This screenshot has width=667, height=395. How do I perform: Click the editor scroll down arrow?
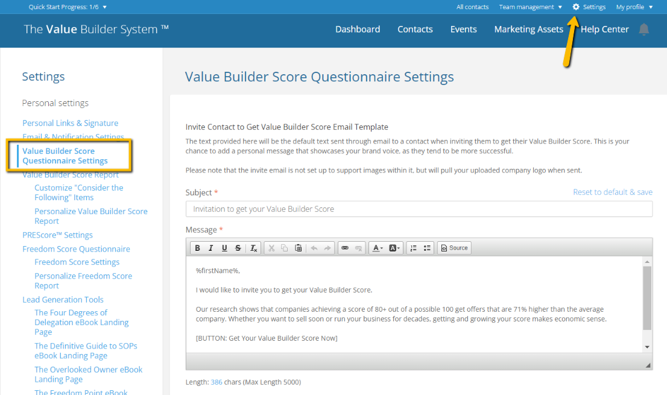point(648,347)
